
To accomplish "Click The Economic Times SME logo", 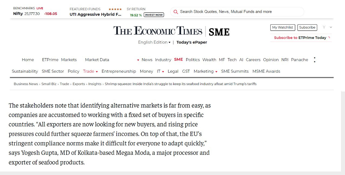I will [x=171, y=31].
